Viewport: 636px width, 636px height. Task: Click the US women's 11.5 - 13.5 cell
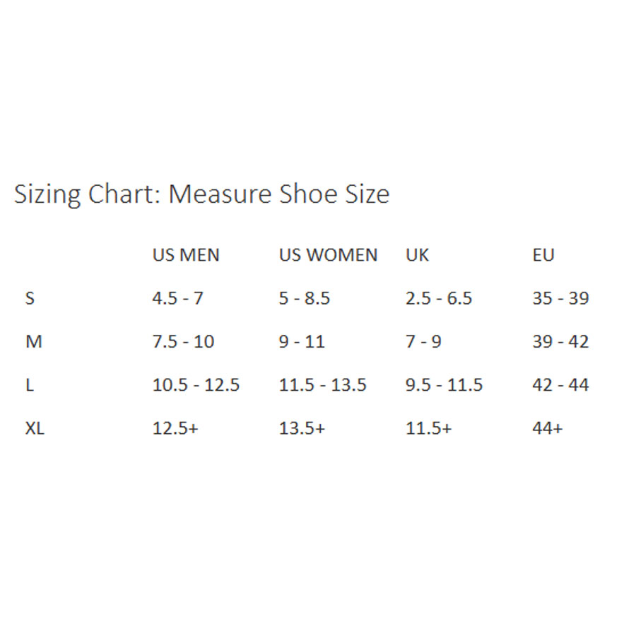click(322, 385)
